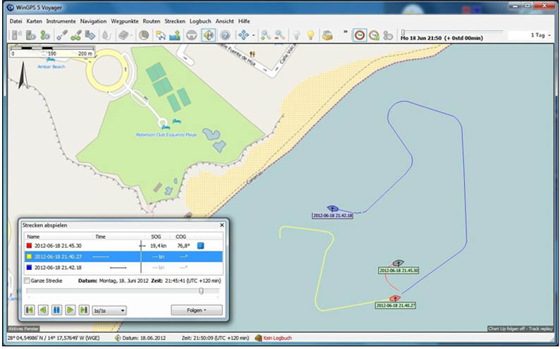
Task: Click the globe icon in the toolbar
Action: click(x=144, y=35)
